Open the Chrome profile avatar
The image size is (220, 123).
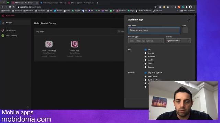point(190,7)
